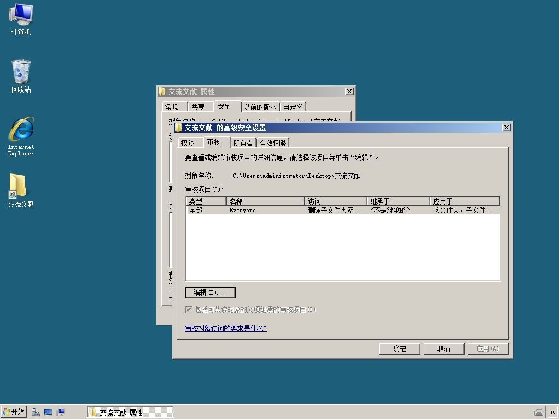
Task: Open the 计算机 desktop icon
Action: [21, 20]
